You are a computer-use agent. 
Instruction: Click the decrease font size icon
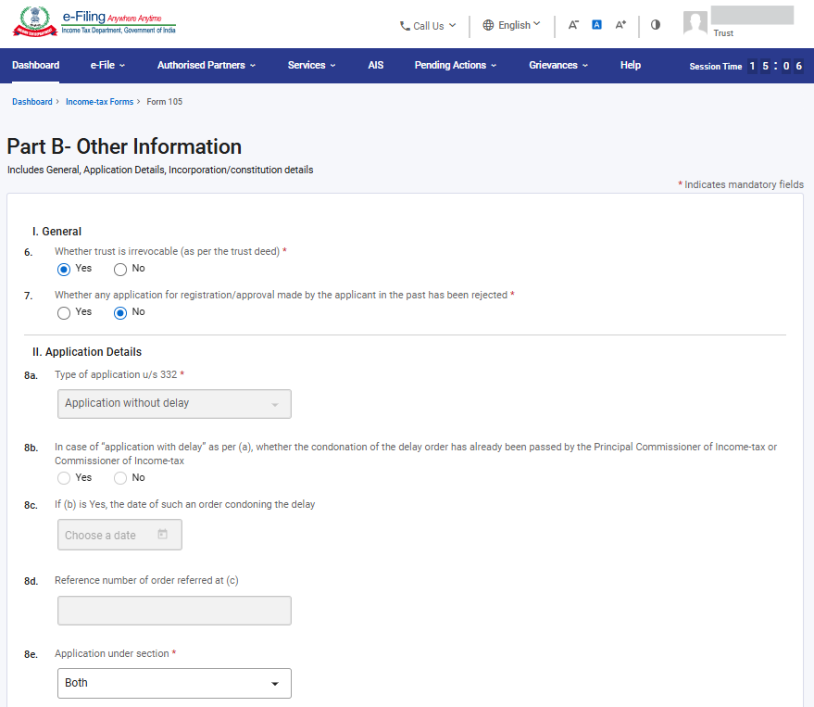[x=573, y=25]
